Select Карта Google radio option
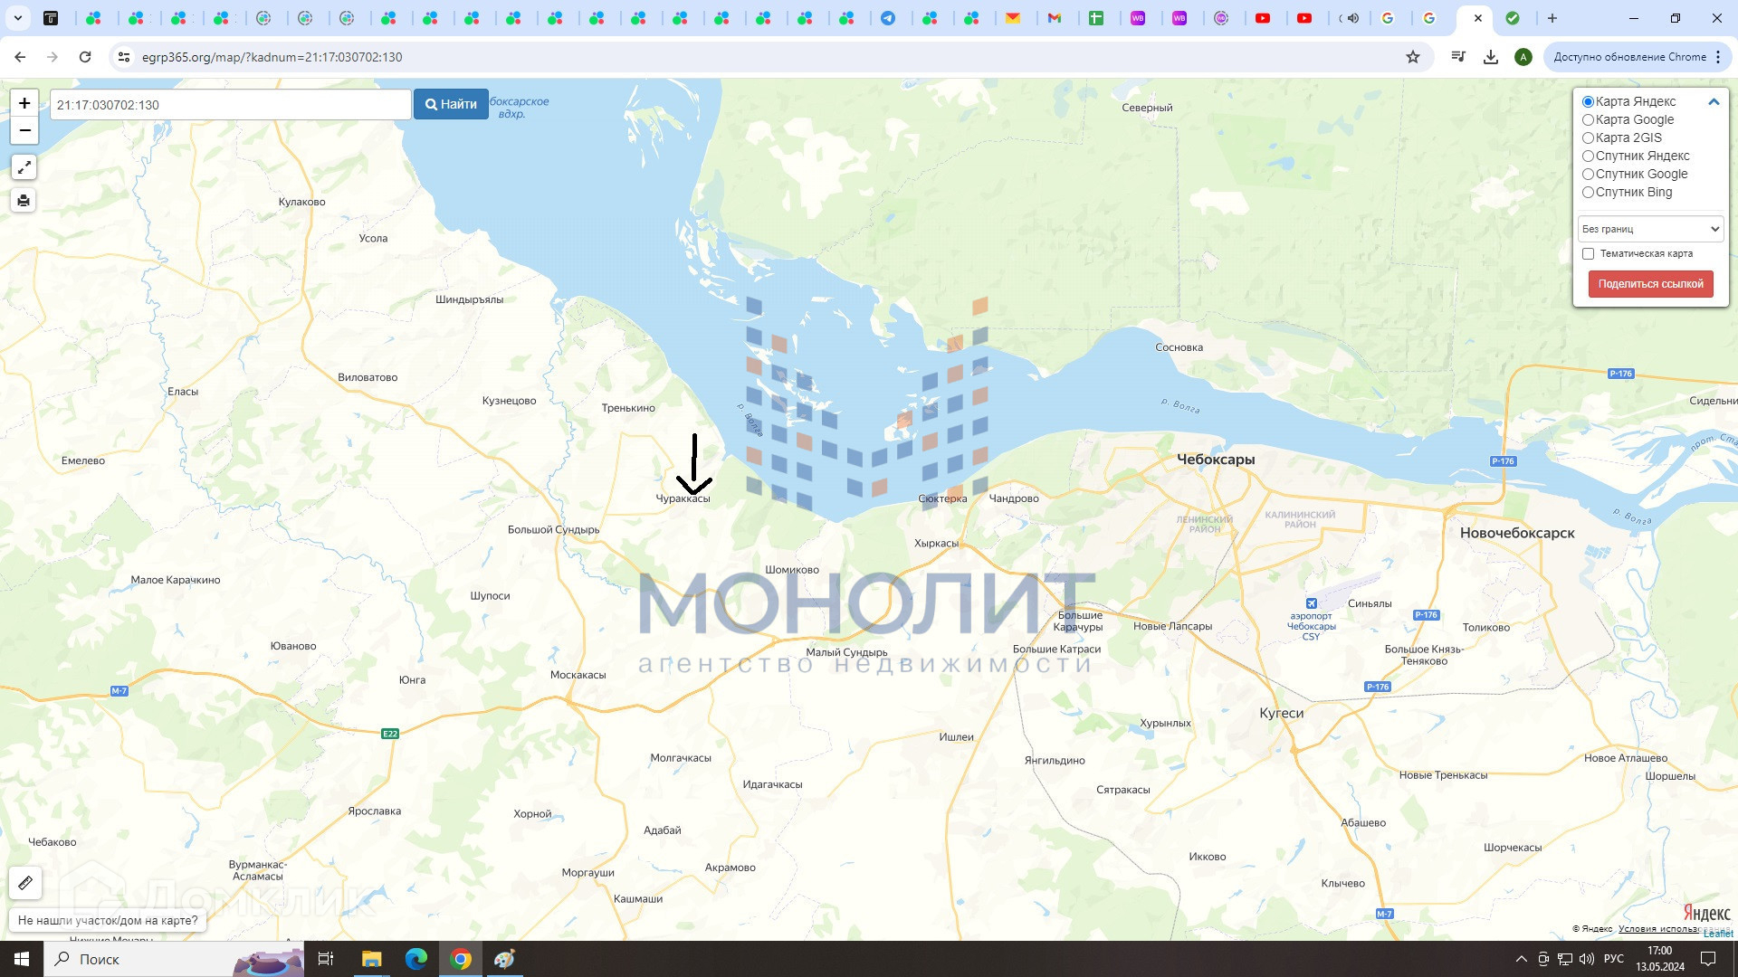 point(1588,119)
